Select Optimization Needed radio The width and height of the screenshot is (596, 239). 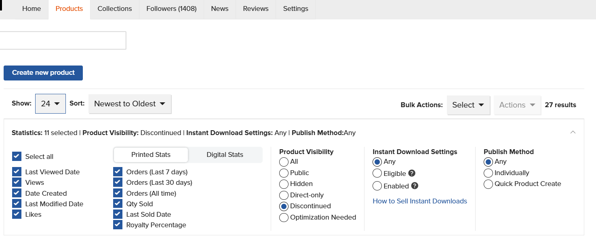coord(284,218)
